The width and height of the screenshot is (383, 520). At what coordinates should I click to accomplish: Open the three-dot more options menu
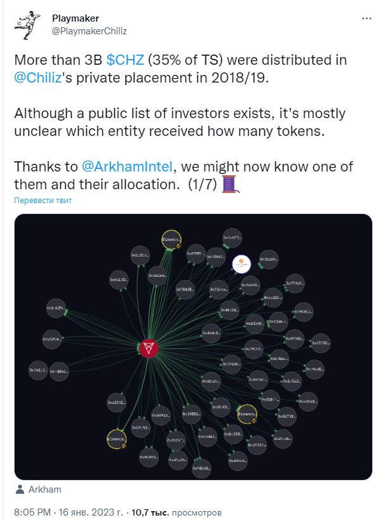(367, 18)
